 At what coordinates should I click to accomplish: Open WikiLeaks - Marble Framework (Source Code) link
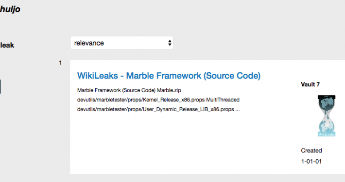[169, 76]
